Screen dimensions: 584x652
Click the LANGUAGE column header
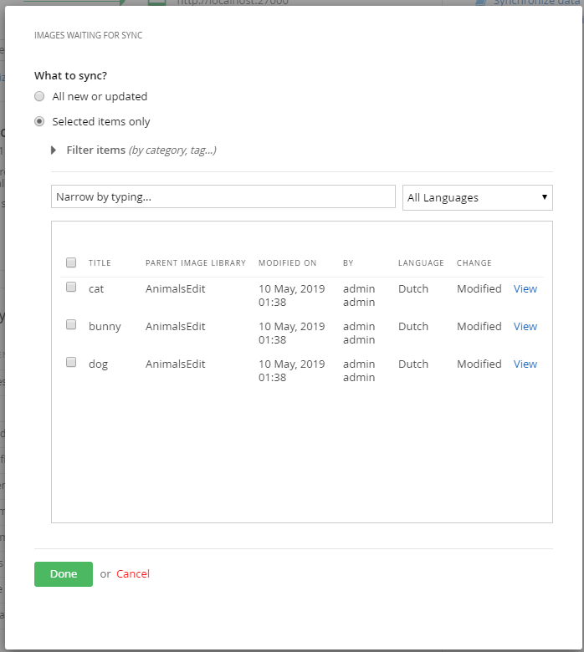[421, 262]
